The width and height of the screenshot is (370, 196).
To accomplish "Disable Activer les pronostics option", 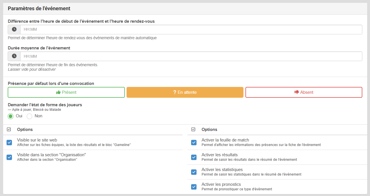I will click(194, 187).
